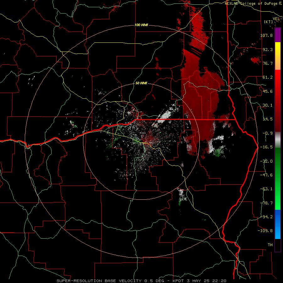The height and width of the screenshot is (283, 283).
Task: Select the 76.7 velocity scale value
Action: coord(268,63)
